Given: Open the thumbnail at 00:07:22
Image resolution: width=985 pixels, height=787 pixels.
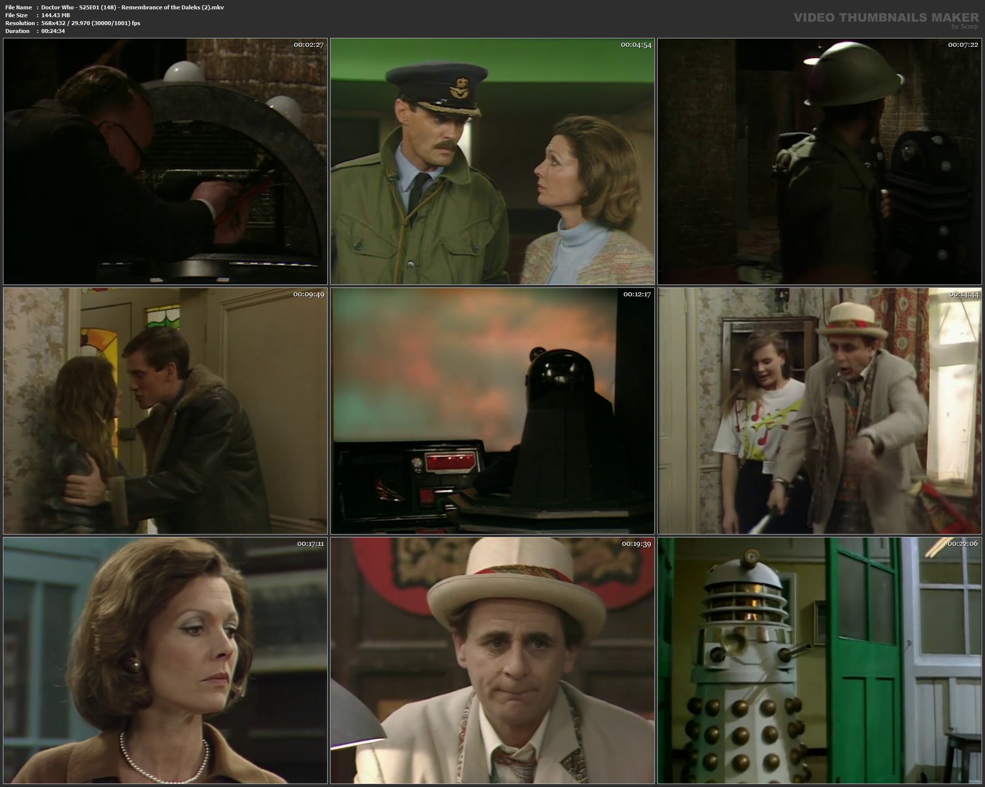Looking at the screenshot, I should point(819,161).
